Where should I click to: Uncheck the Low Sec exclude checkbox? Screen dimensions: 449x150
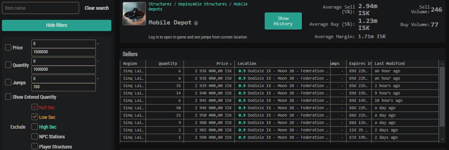pos(35,117)
